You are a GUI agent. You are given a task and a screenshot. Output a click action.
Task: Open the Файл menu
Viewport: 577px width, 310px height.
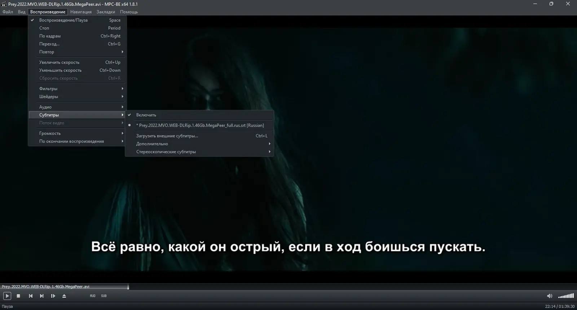(8, 12)
